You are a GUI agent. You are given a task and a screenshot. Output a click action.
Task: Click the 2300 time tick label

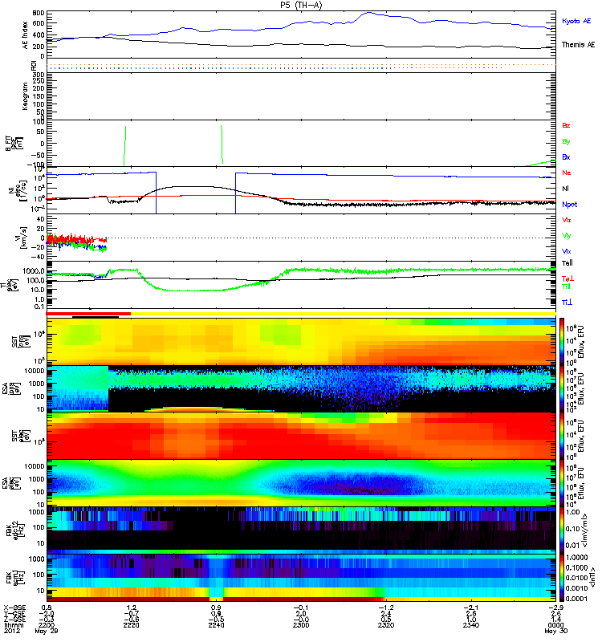[301, 625]
